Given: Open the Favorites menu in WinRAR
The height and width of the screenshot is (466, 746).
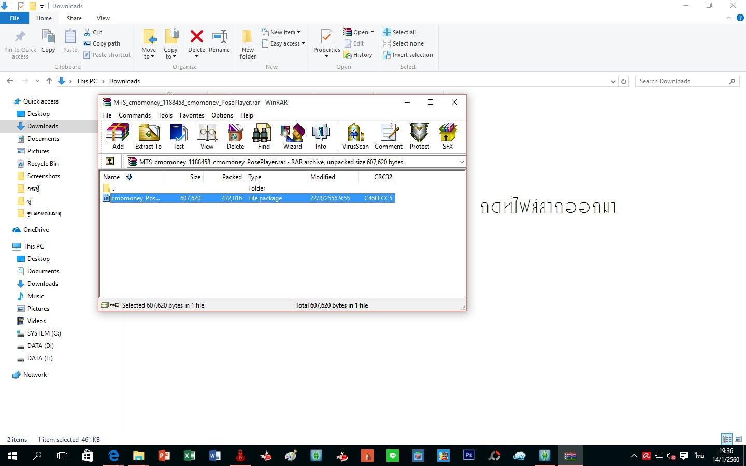Looking at the screenshot, I should click(192, 115).
